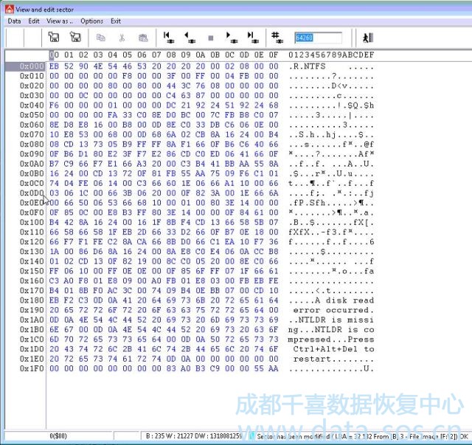The height and width of the screenshot is (445, 472).
Task: Select hex byte FA in row 0x050
Action: (x=113, y=115)
